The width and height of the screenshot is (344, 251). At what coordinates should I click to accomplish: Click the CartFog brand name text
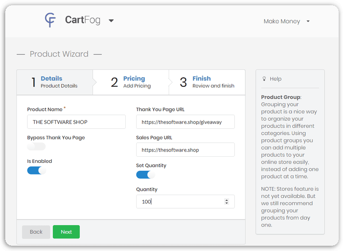pos(83,20)
